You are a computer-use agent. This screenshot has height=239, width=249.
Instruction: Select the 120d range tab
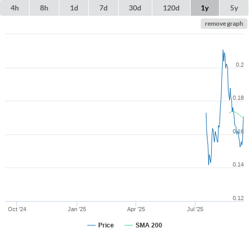coord(171,8)
